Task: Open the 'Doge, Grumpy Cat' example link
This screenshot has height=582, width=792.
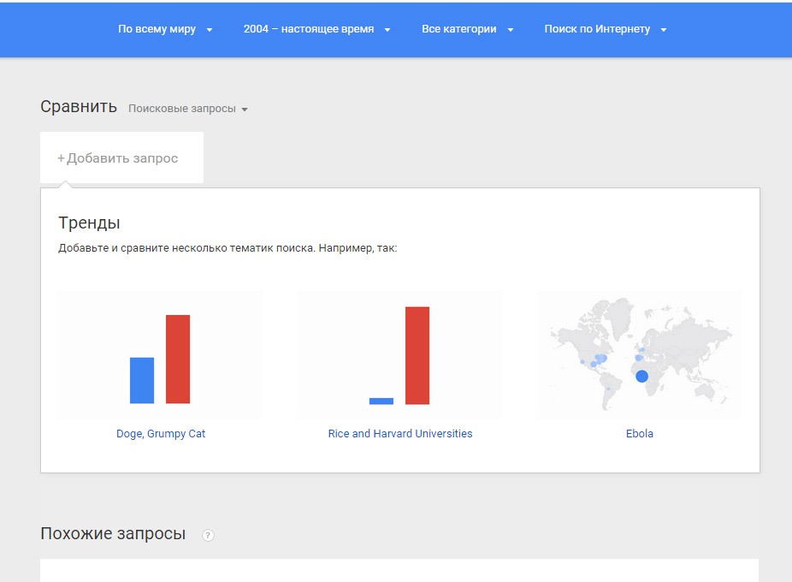Action: [x=161, y=433]
